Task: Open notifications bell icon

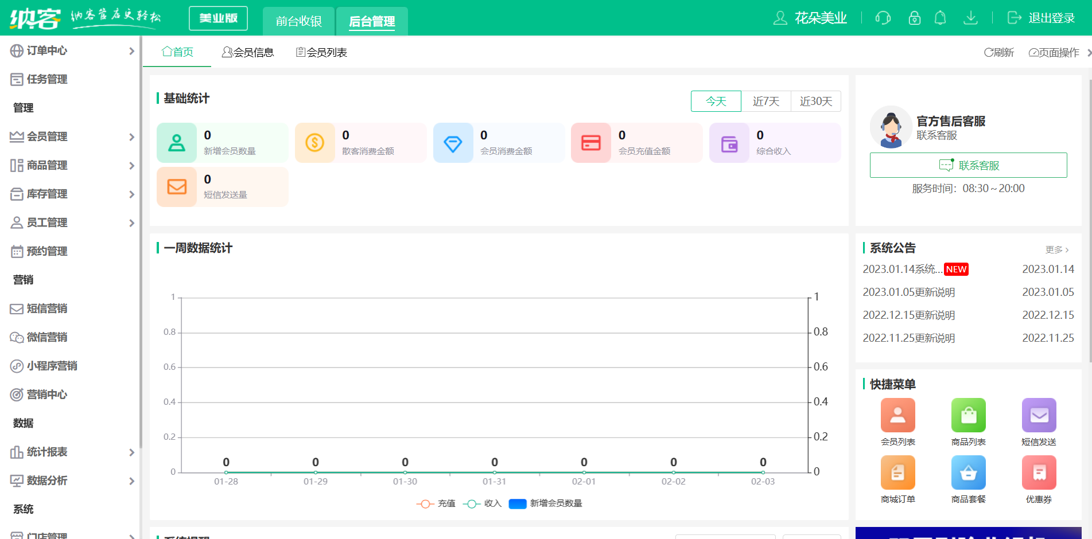Action: tap(940, 18)
